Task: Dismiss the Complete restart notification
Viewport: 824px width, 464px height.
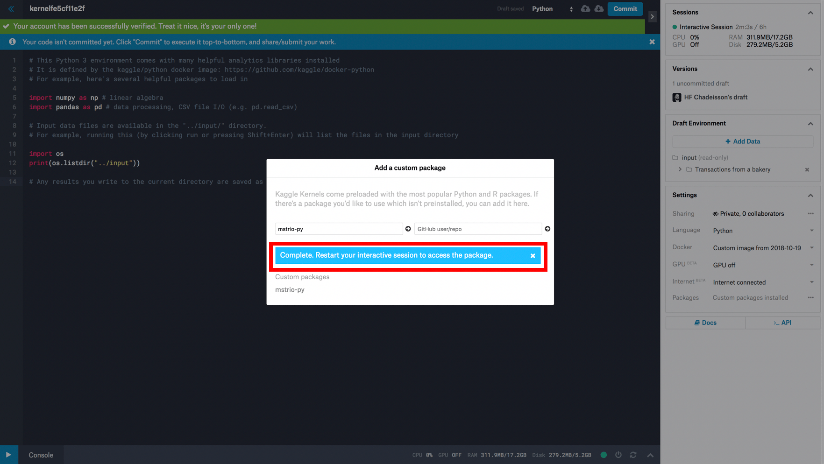Action: (x=533, y=256)
